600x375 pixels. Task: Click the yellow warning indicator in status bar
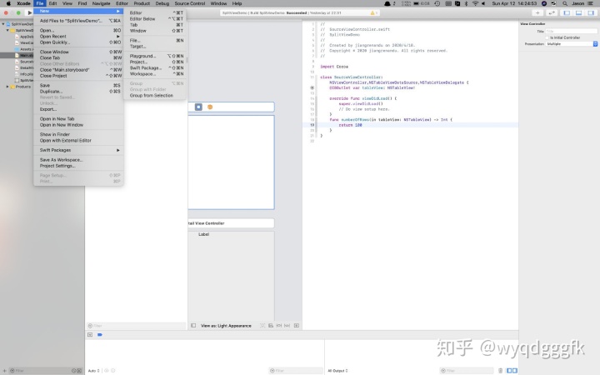point(372,12)
